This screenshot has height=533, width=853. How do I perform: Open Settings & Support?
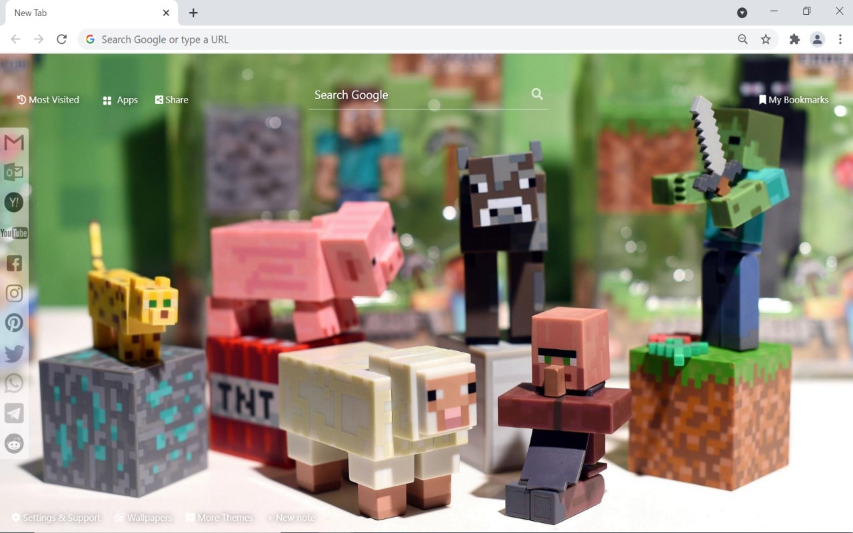tap(56, 518)
